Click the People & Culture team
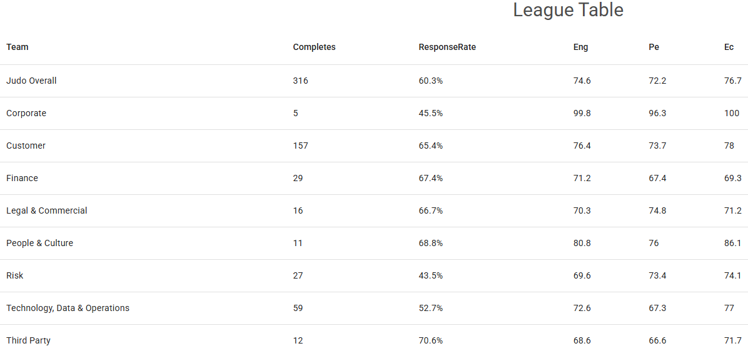Image resolution: width=748 pixels, height=356 pixels. 39,243
